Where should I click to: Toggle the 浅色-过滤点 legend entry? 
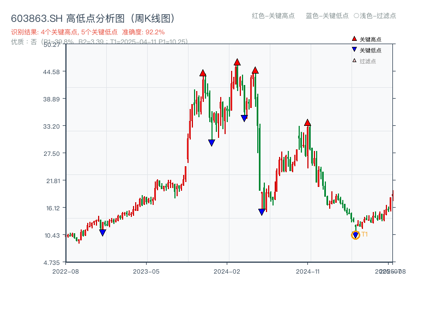(x=376, y=16)
